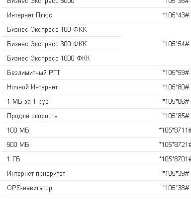Click the *105*54# code

click(176, 44)
